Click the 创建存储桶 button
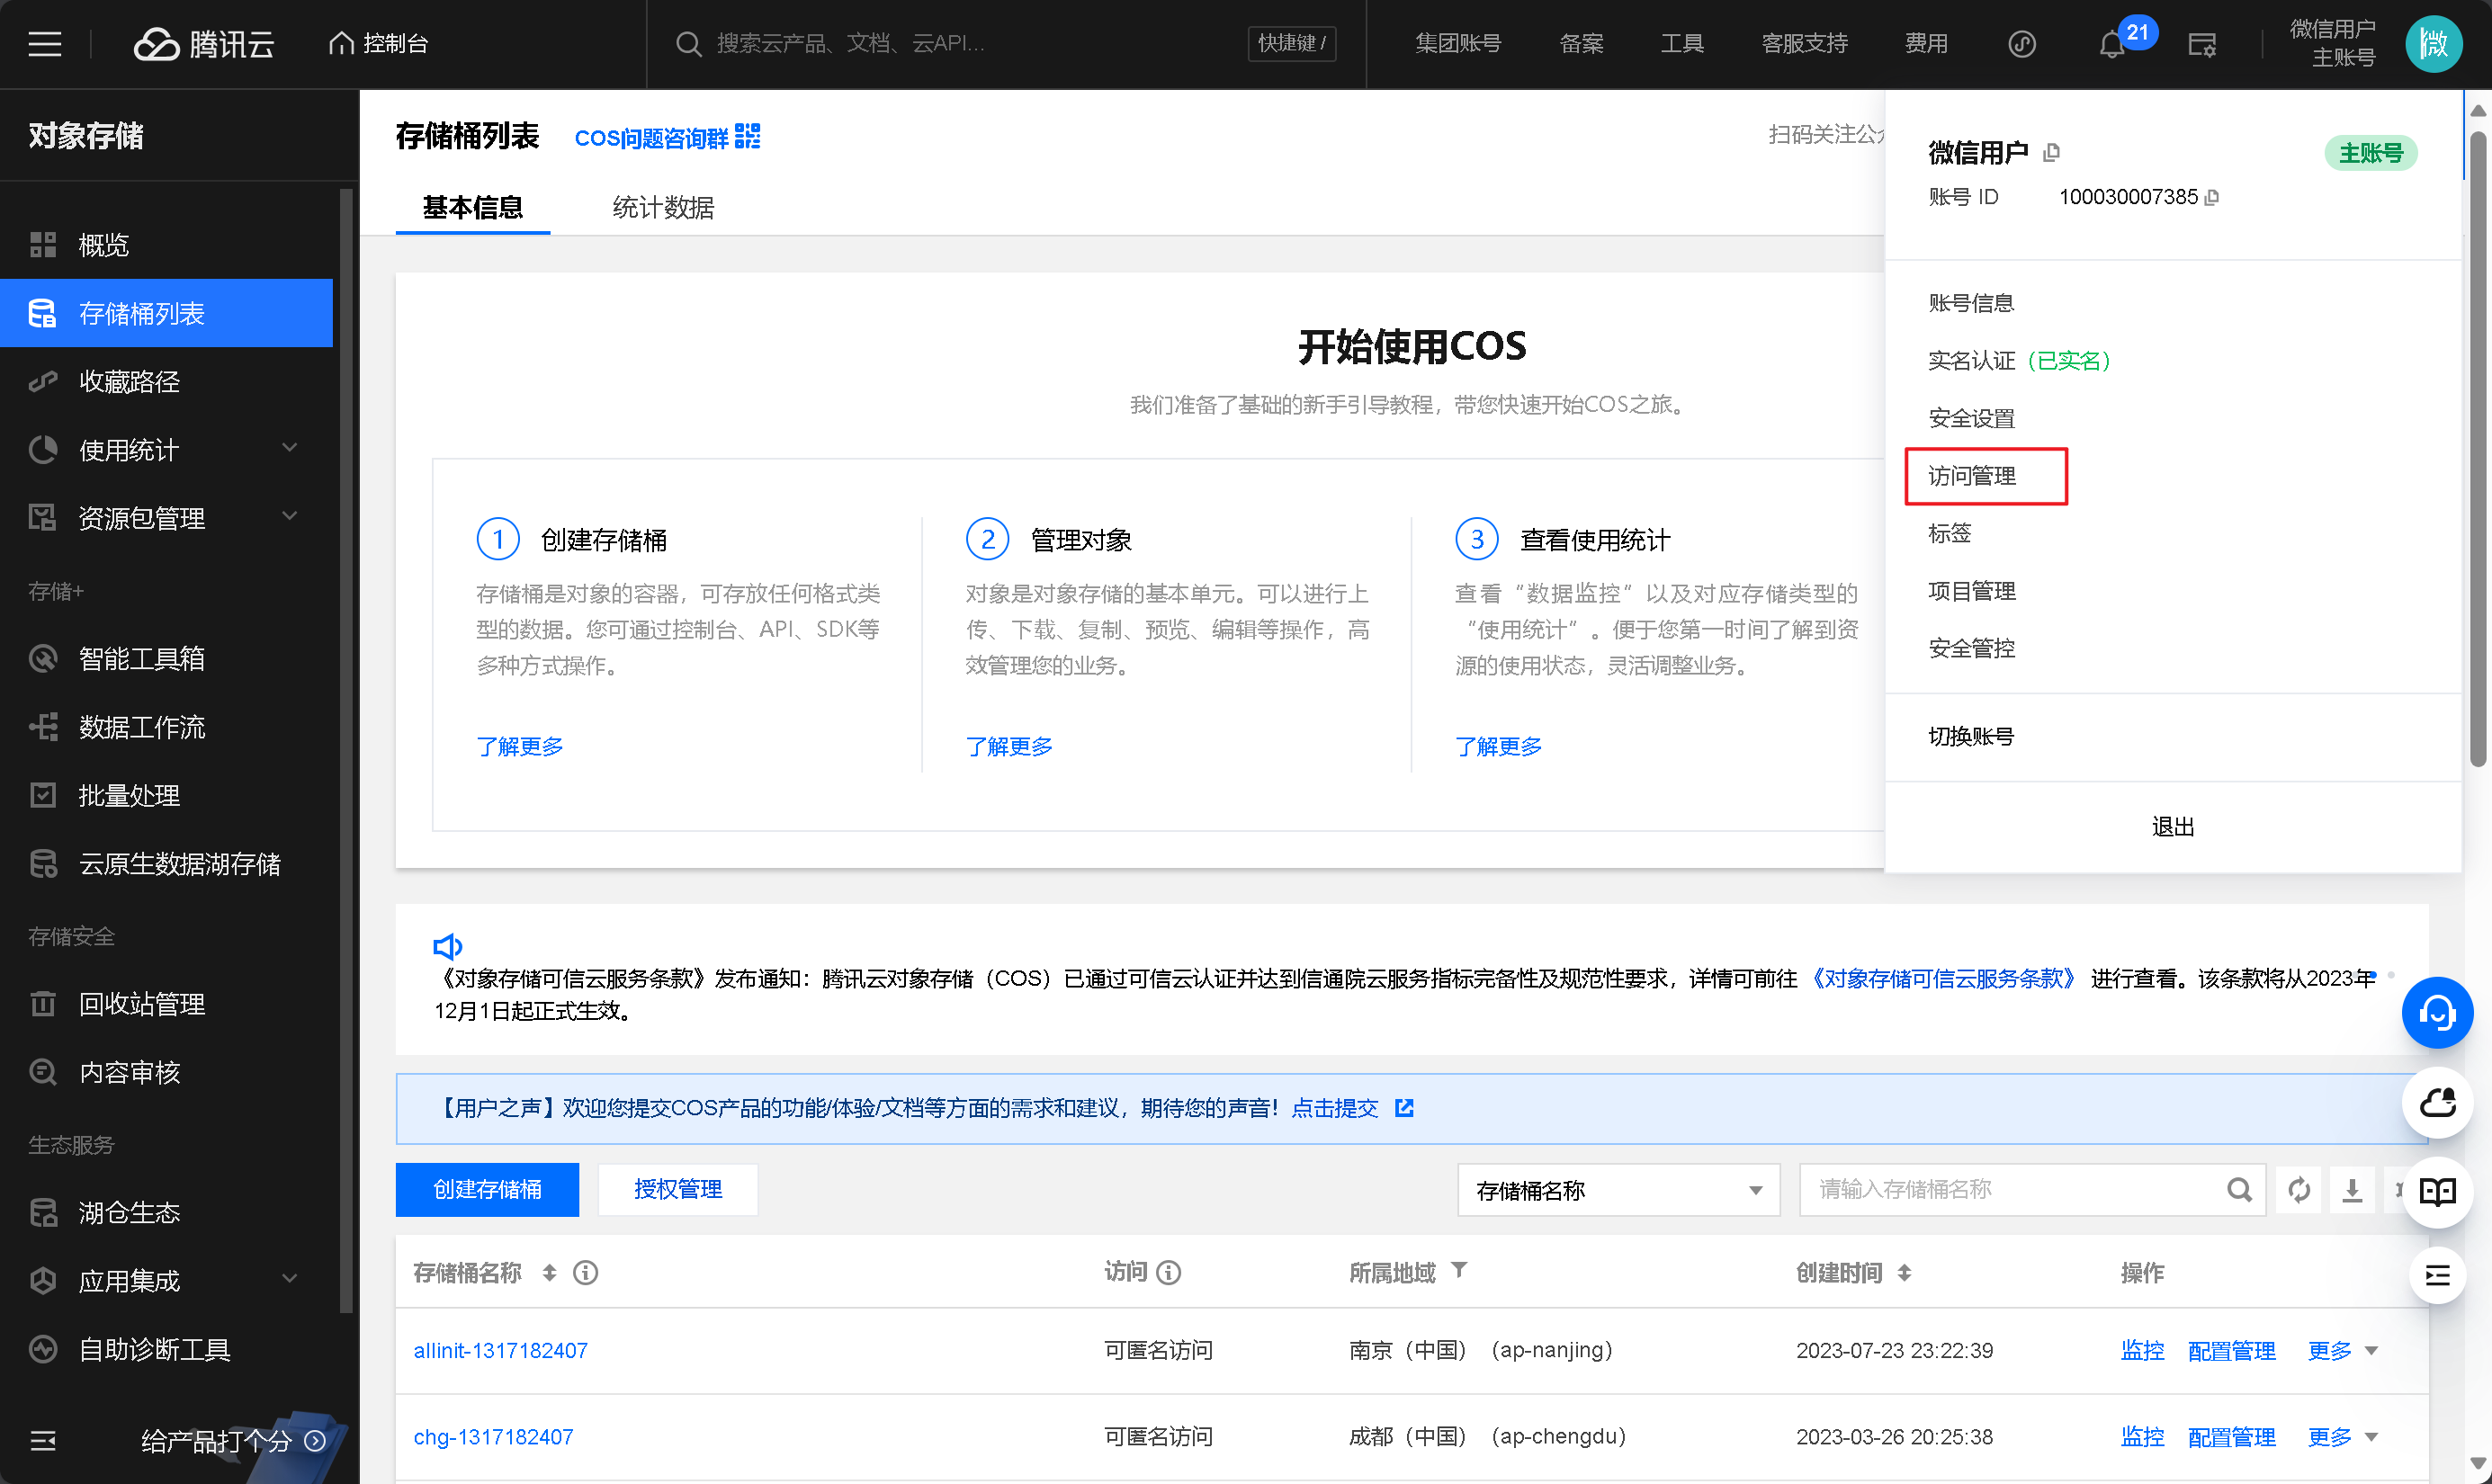 [x=487, y=1189]
